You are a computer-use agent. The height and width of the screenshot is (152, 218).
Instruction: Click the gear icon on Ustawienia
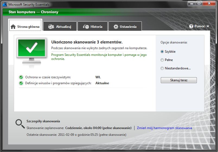pyautogui.click(x=116, y=26)
